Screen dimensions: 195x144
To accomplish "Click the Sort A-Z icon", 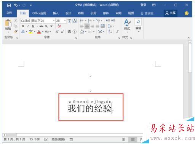I will 110,31.
